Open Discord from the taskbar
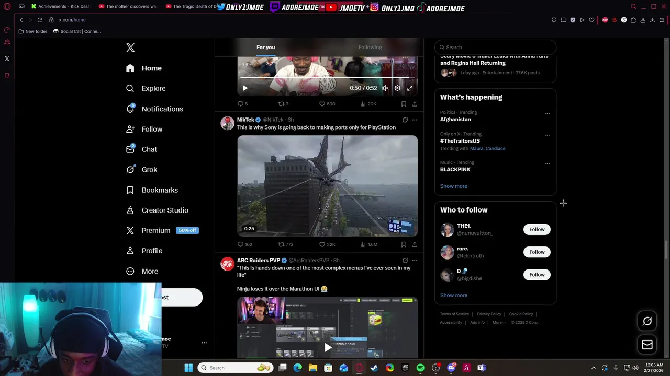This screenshot has width=670, height=376. [451, 368]
